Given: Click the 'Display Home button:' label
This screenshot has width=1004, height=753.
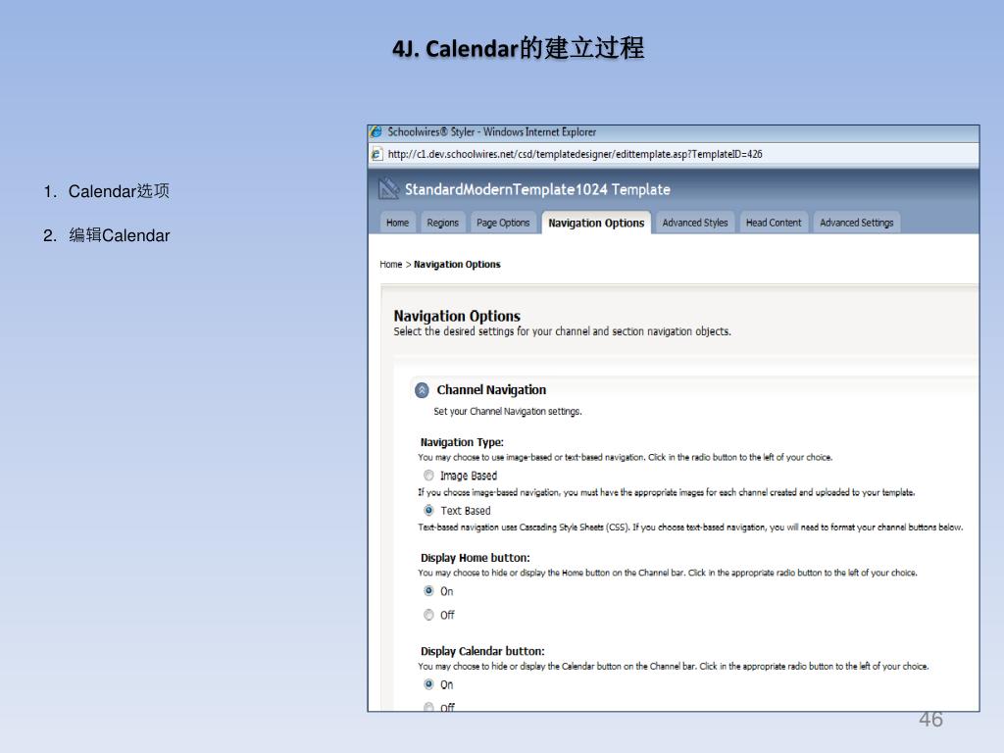Looking at the screenshot, I should pos(476,558).
